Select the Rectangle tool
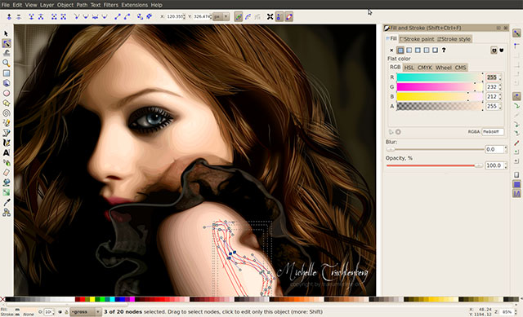 tap(7, 73)
